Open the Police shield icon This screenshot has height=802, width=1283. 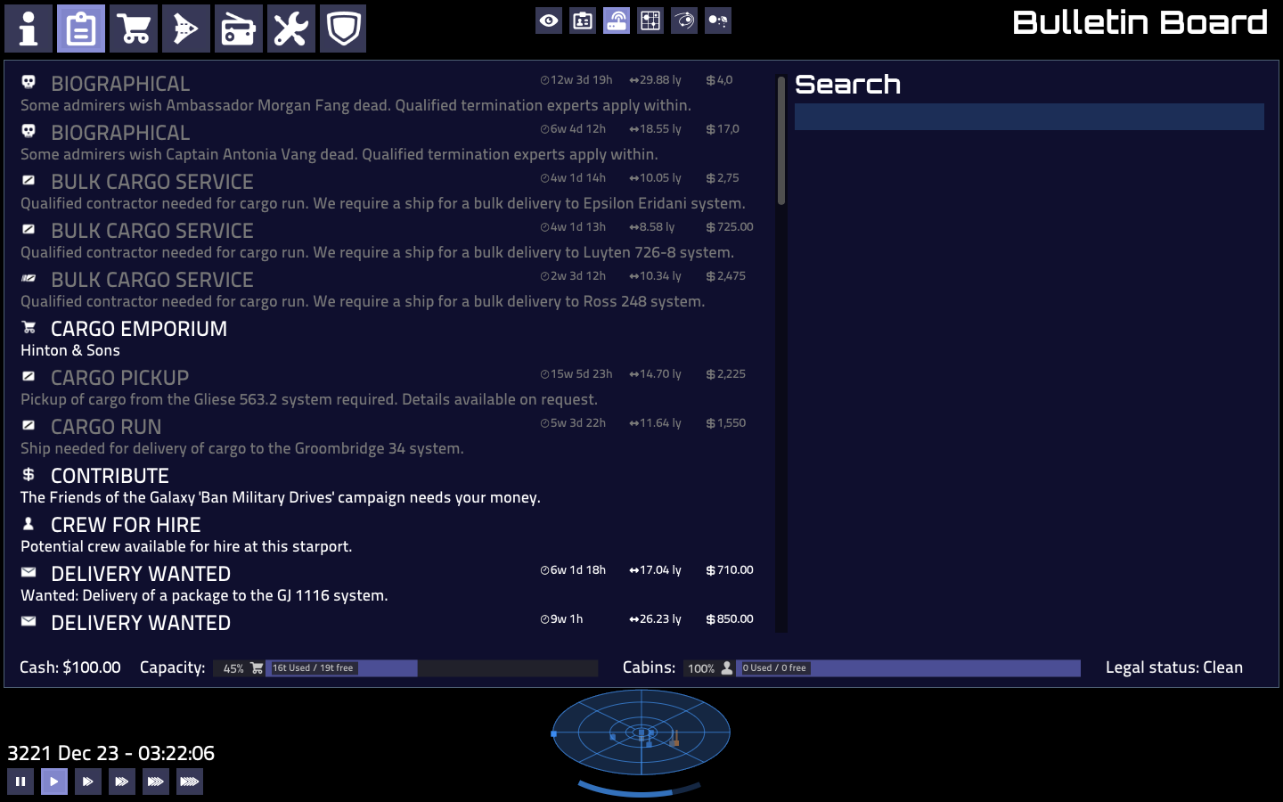click(343, 29)
